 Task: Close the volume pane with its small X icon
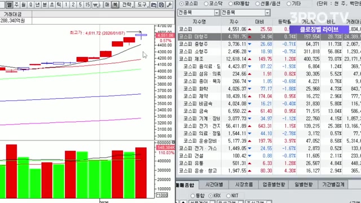pos(173,142)
